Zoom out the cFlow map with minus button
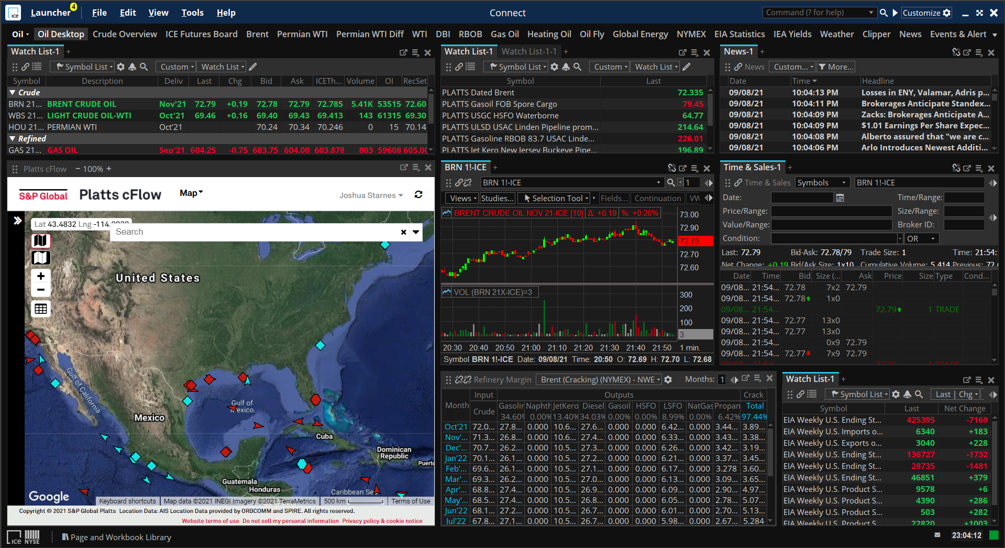The width and height of the screenshot is (1005, 548). coord(41,290)
